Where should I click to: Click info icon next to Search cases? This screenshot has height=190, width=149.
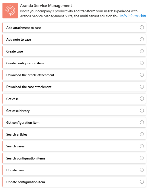coord(142,146)
